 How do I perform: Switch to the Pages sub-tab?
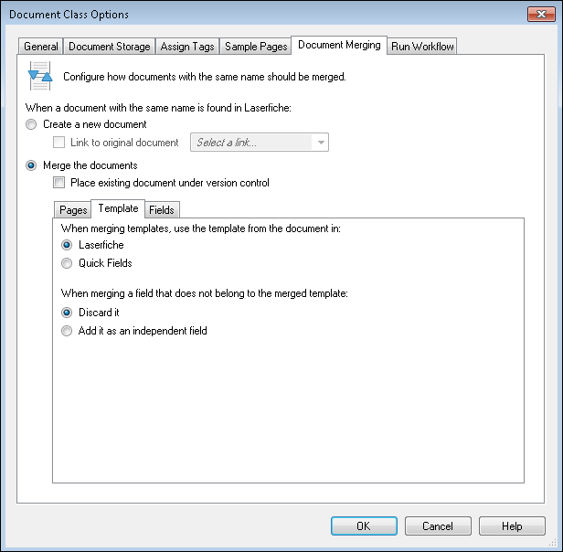(x=73, y=209)
